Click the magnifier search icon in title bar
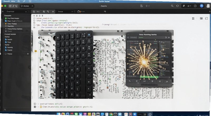 (x=172, y=6)
